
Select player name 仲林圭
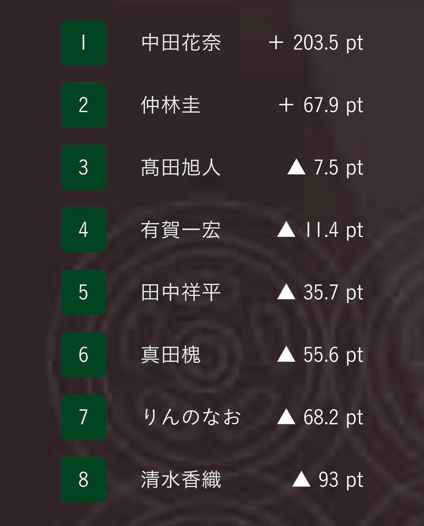[171, 105]
